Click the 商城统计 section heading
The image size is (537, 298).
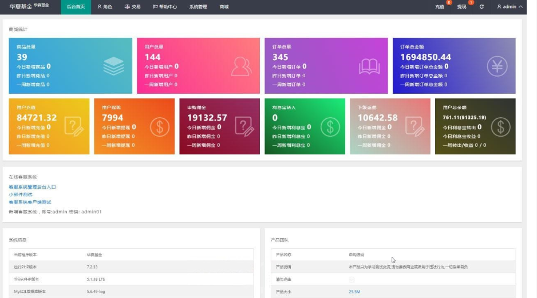click(x=18, y=29)
